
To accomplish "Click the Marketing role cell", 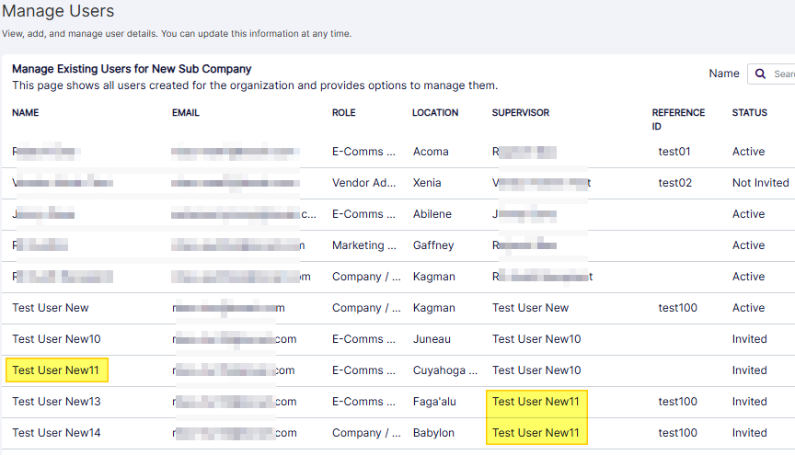I will point(364,245).
